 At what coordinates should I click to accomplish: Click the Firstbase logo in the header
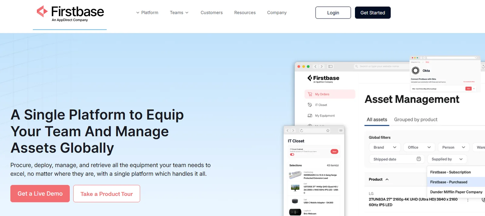(70, 13)
